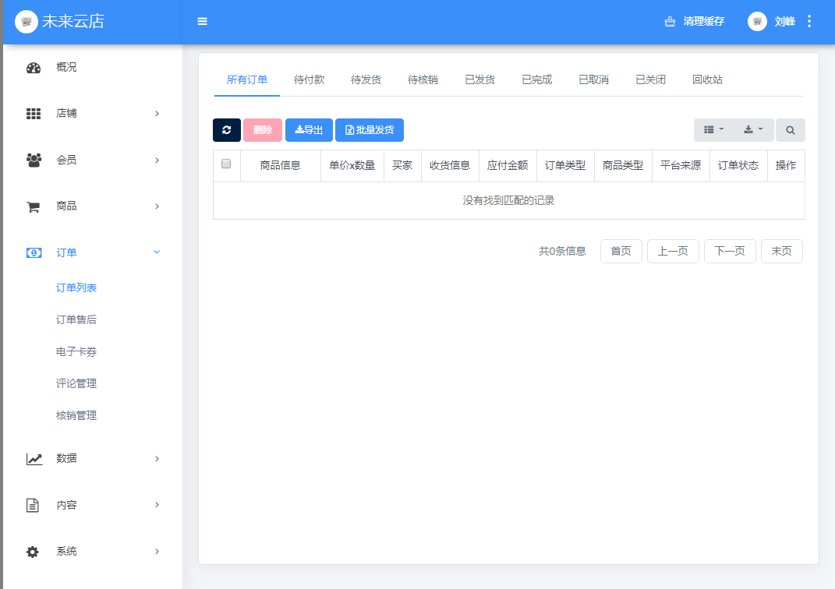Image resolution: width=835 pixels, height=589 pixels.
Task: Click the shopping cart 商品 icon
Action: 34,206
